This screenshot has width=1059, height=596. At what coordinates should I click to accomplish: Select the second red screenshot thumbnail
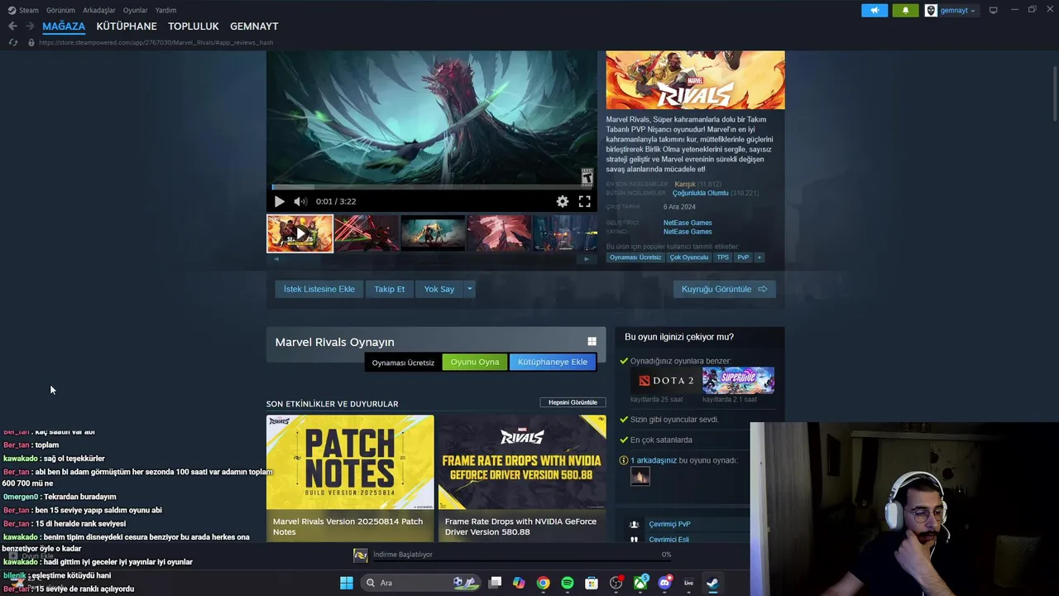click(x=367, y=233)
